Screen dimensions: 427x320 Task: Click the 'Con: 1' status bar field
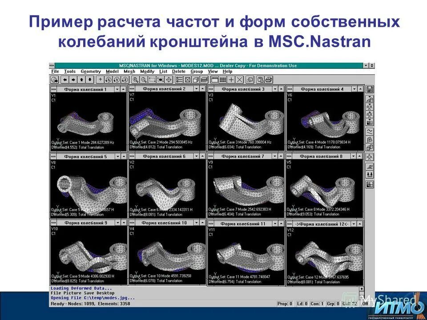click(x=317, y=304)
